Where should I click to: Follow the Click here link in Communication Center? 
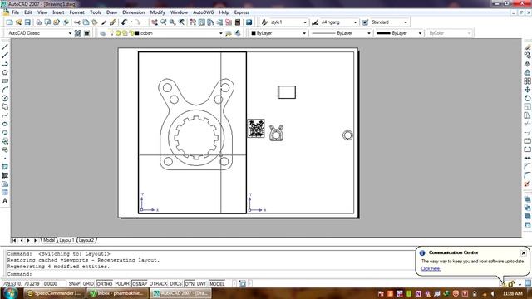coord(431,269)
